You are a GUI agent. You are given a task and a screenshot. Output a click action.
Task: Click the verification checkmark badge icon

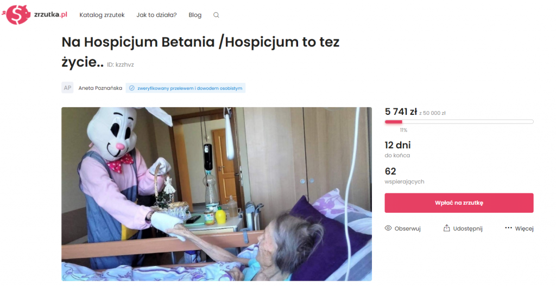coord(131,88)
